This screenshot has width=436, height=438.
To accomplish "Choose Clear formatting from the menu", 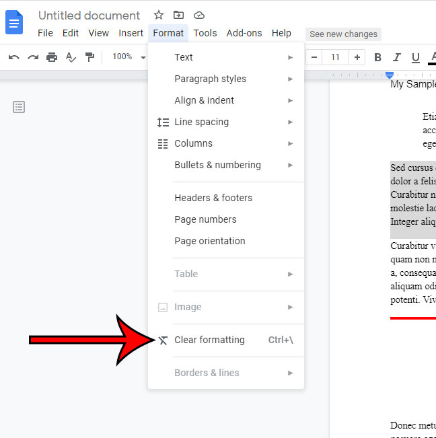I will coord(209,340).
